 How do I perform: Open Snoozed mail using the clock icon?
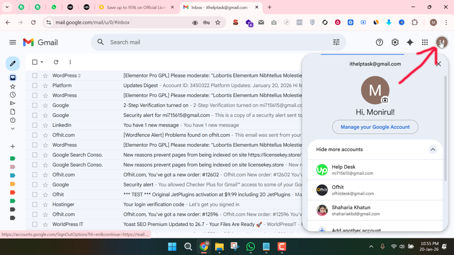click(12, 94)
